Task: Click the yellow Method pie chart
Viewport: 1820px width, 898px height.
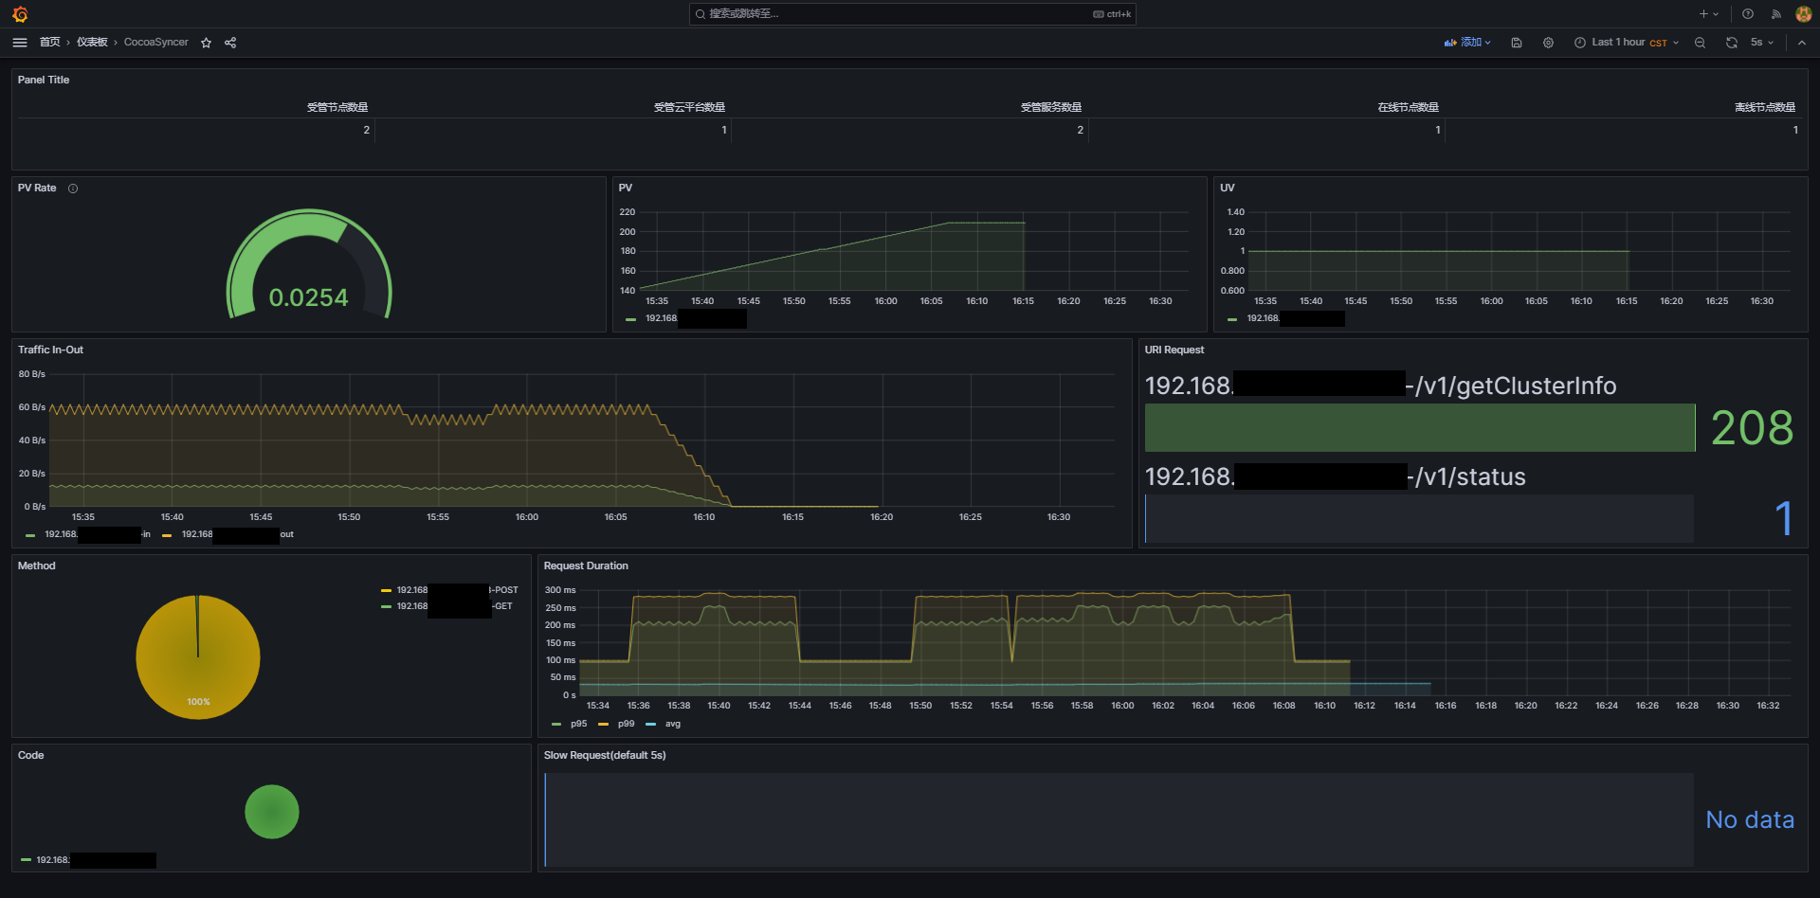Action: 198,656
